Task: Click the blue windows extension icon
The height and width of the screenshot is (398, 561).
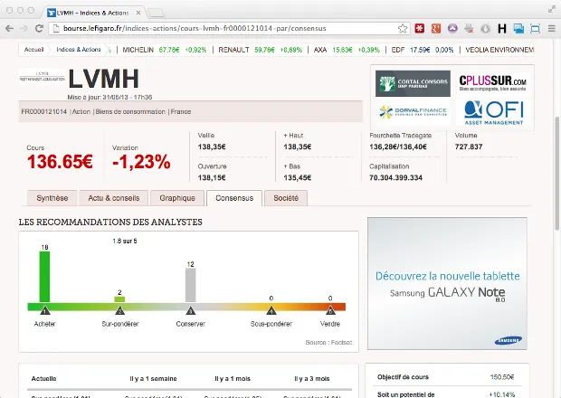Action: 518,28
